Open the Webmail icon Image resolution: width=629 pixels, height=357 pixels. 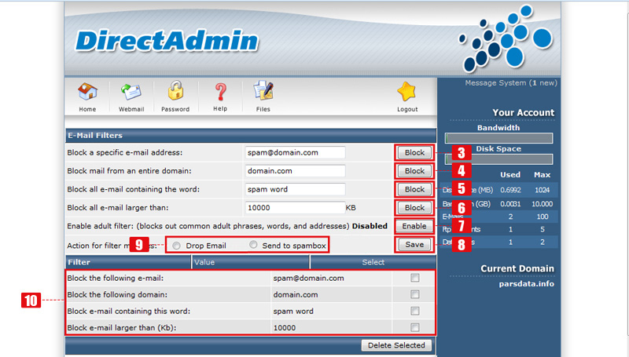point(131,92)
